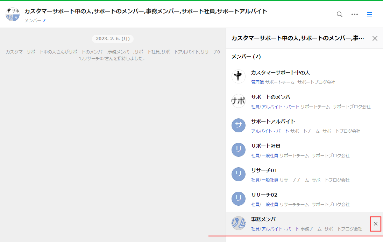This screenshot has height=242, width=383.
Task: Click サポートアルバイト avatar icon
Action: click(239, 125)
